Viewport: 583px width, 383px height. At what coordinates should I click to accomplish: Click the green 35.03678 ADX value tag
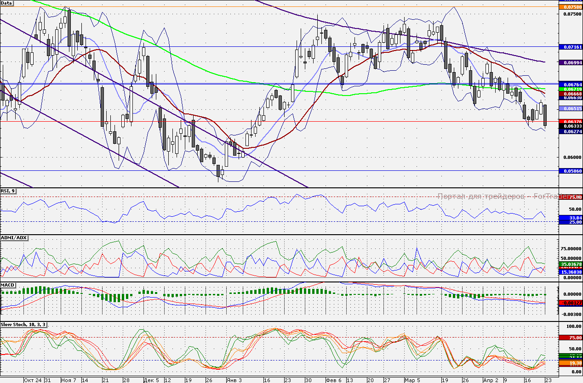[x=570, y=265]
